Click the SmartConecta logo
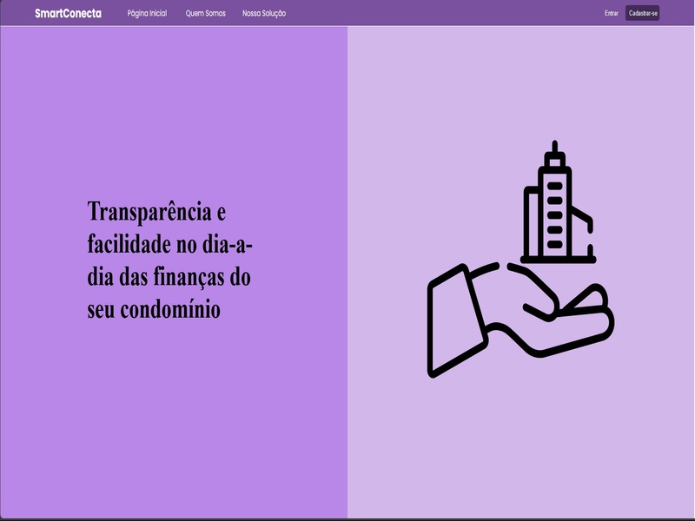695x521 pixels. [68, 13]
